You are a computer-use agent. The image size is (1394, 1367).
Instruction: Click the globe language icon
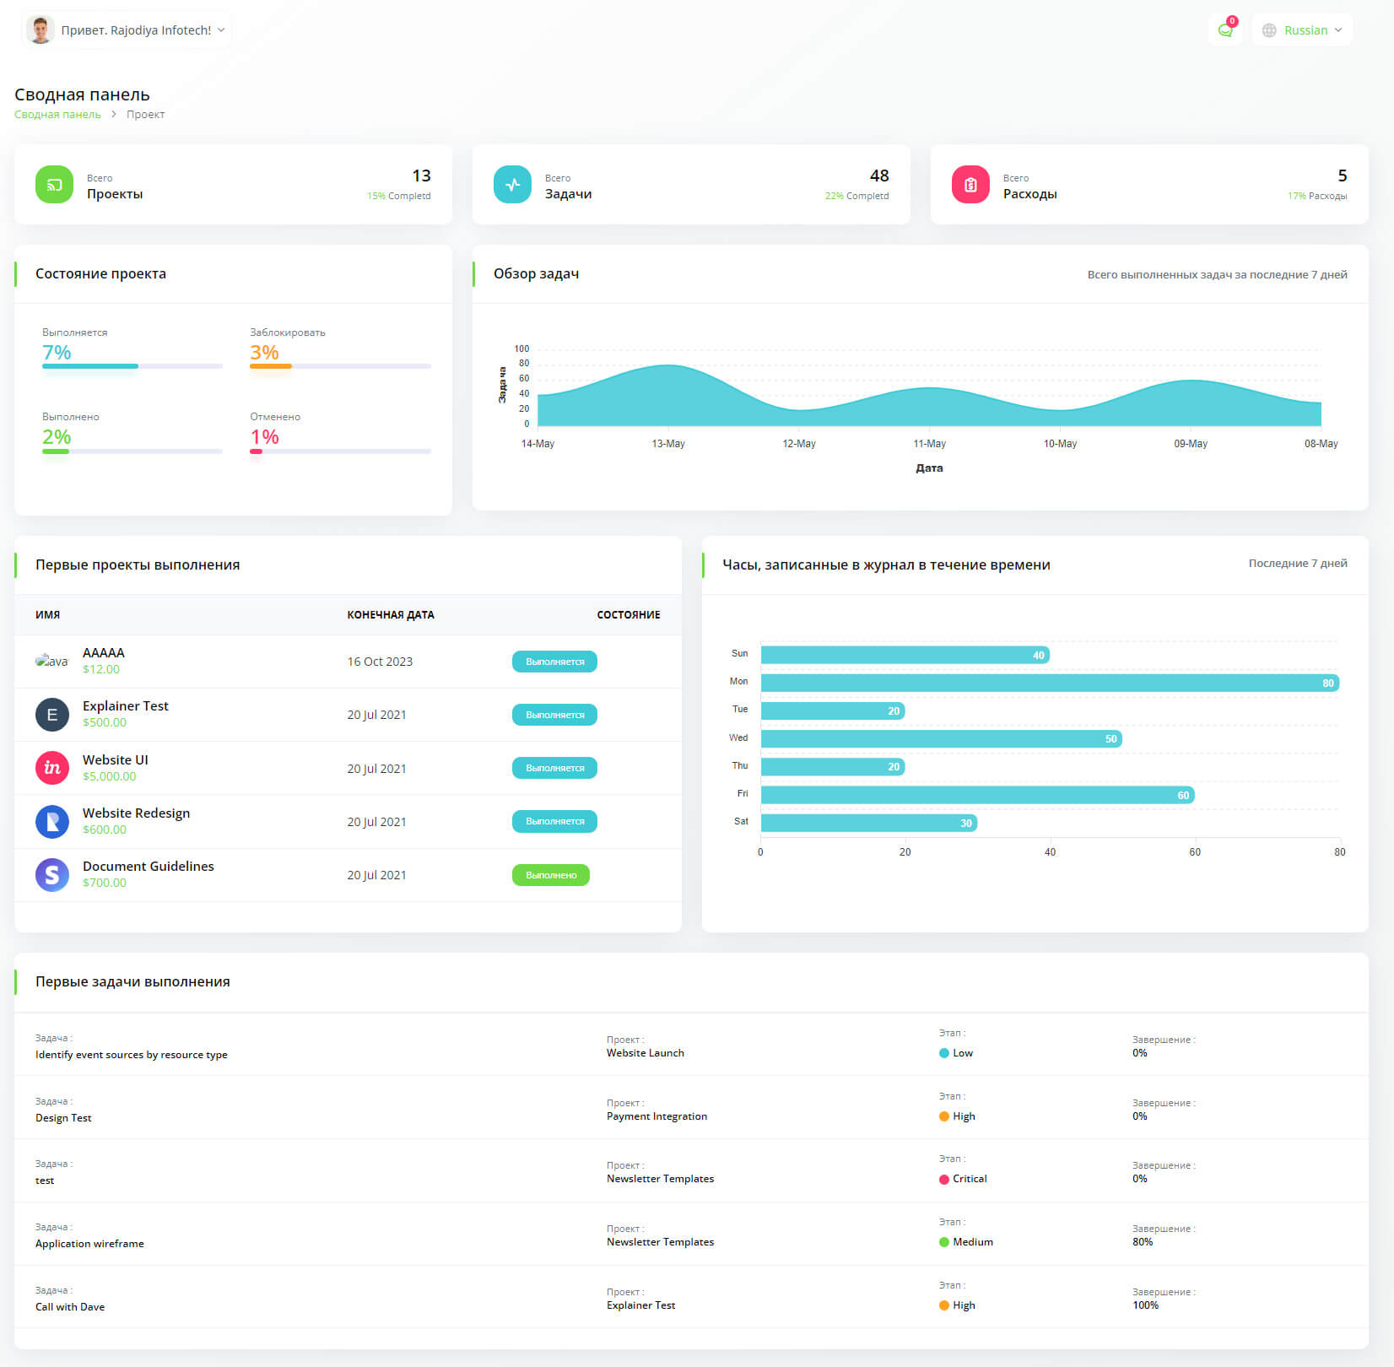(1268, 30)
